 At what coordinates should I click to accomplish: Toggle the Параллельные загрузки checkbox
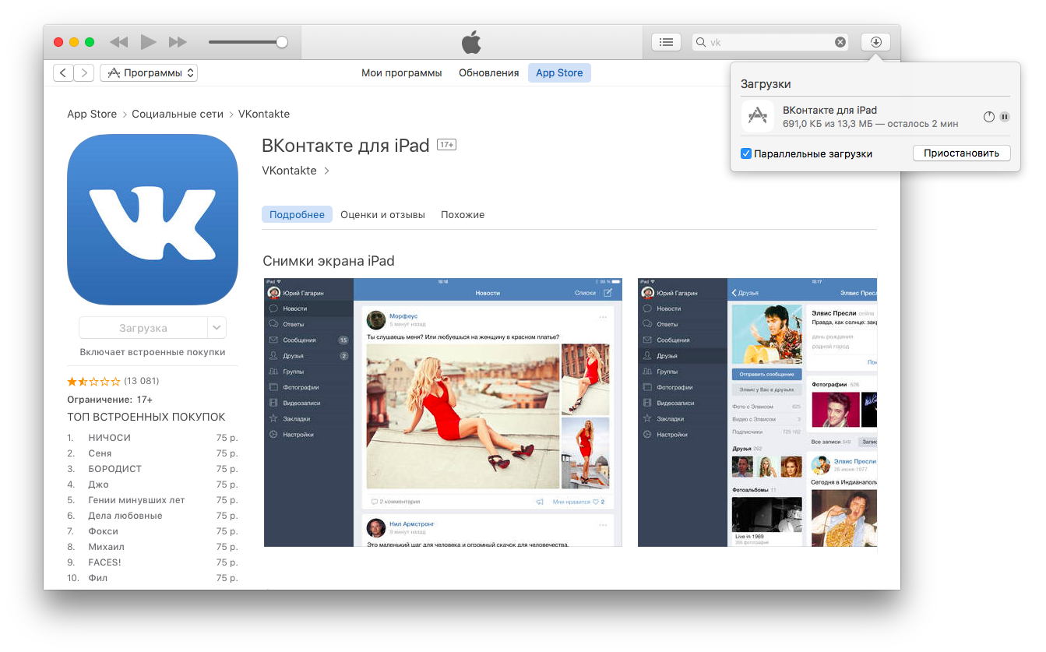[746, 153]
